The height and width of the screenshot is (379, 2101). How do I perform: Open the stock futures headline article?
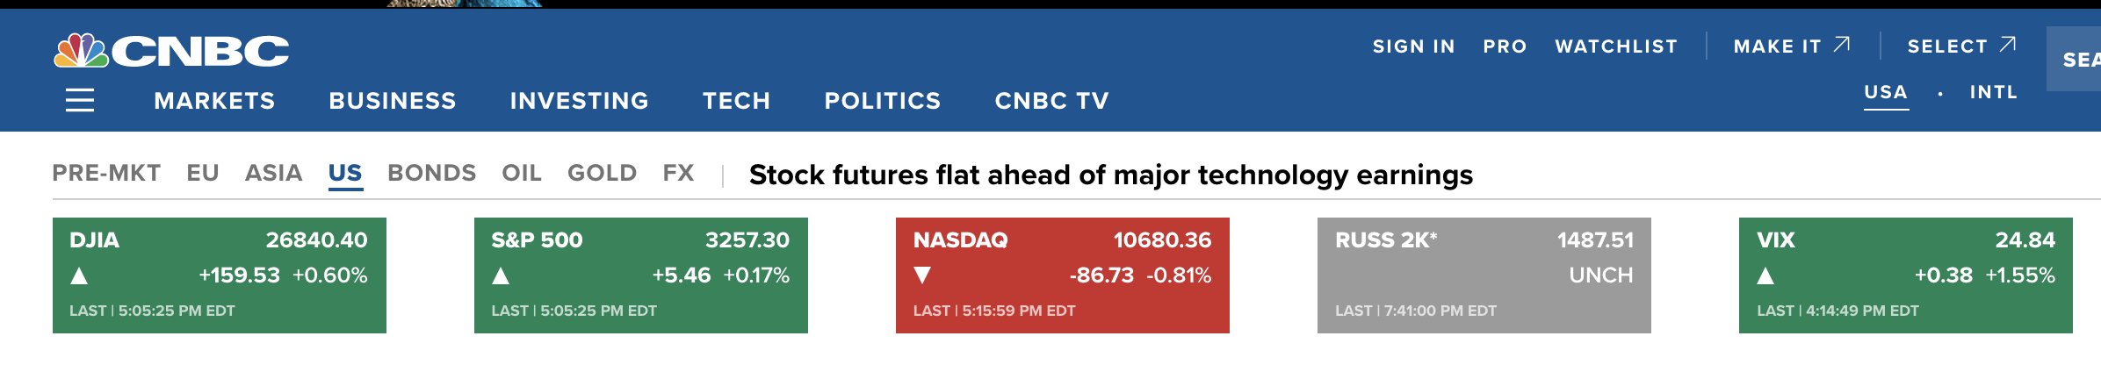pos(1110,175)
